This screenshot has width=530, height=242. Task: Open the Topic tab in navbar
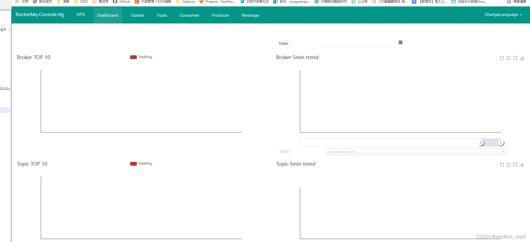[162, 15]
